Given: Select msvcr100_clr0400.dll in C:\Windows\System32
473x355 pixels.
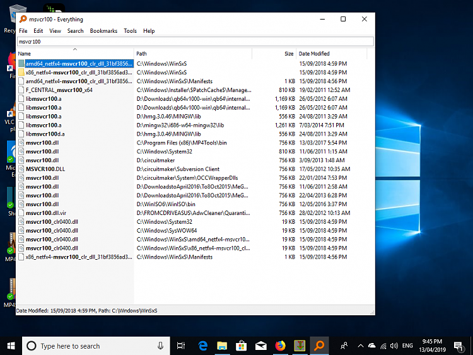Looking at the screenshot, I should click(x=52, y=222).
